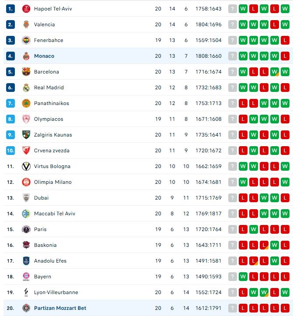Open Zalgiris Kaunas team link
The image size is (293, 316).
(53, 135)
